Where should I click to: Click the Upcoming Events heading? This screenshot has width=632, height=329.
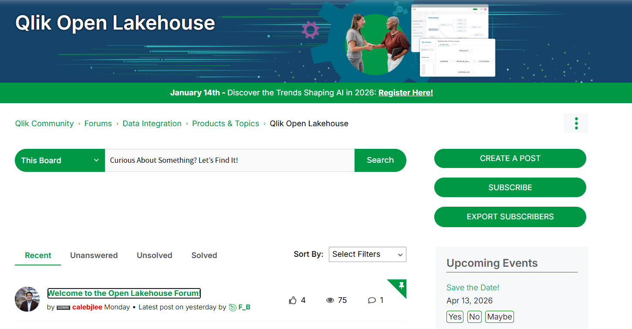[x=492, y=263]
